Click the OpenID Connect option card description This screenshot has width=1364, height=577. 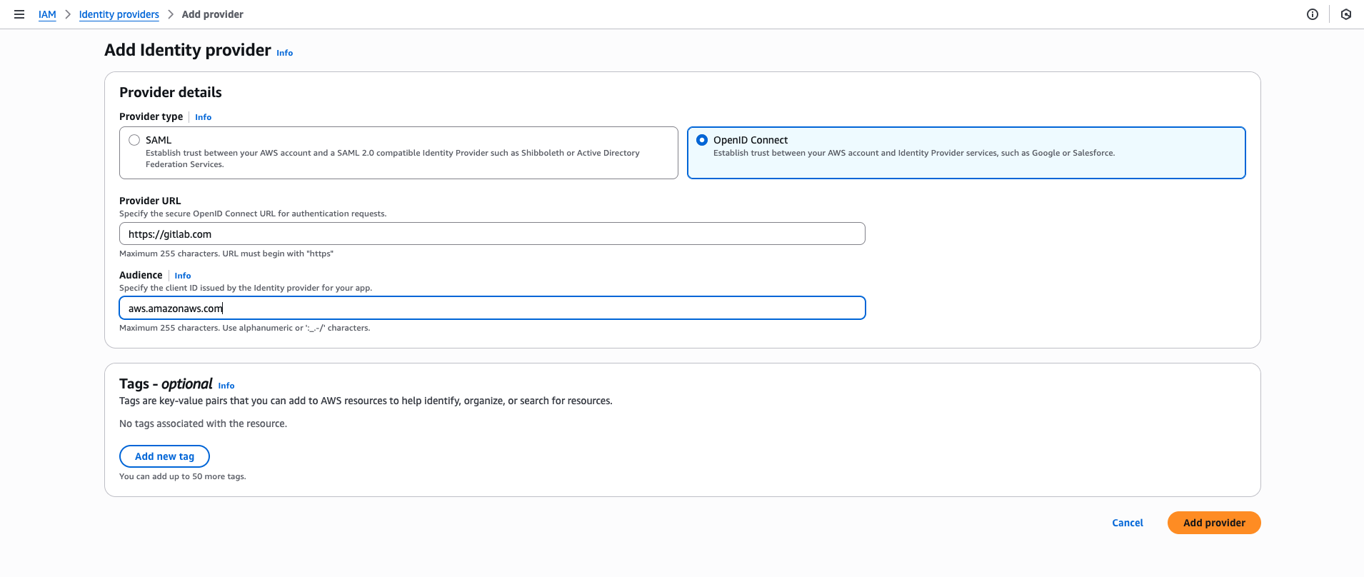[913, 153]
